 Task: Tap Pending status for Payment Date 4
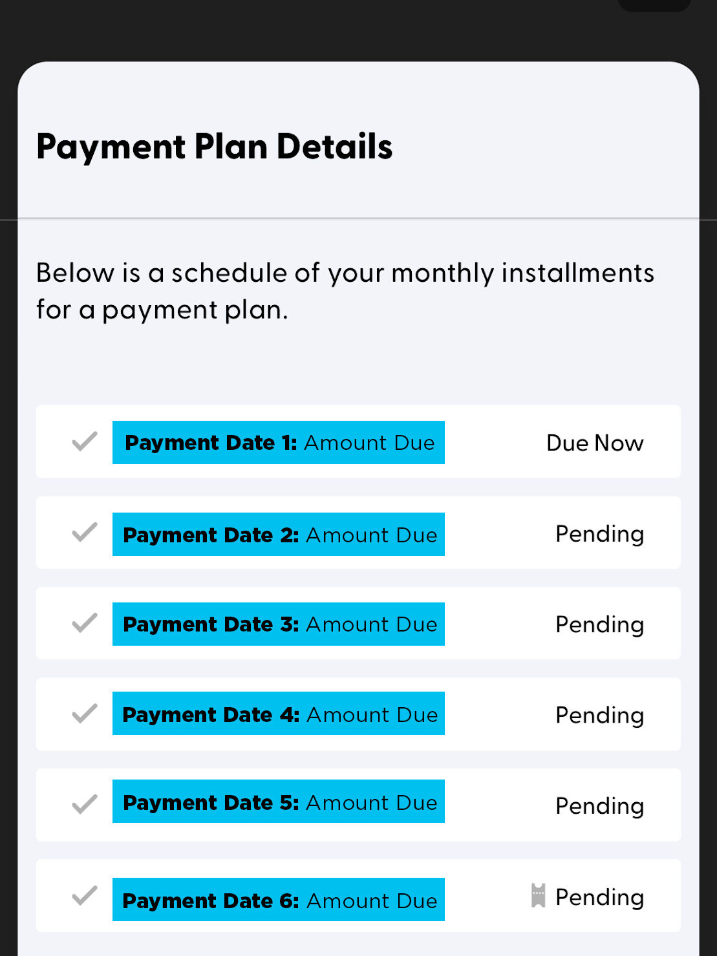tap(599, 716)
